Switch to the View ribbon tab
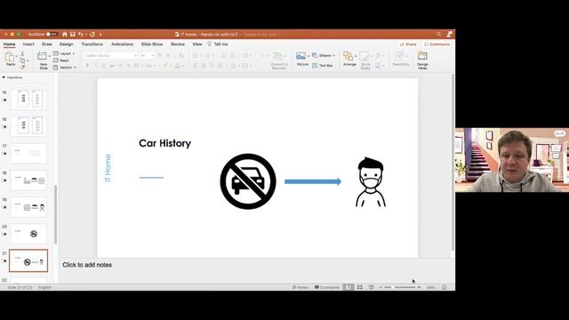The image size is (569, 320). click(197, 44)
